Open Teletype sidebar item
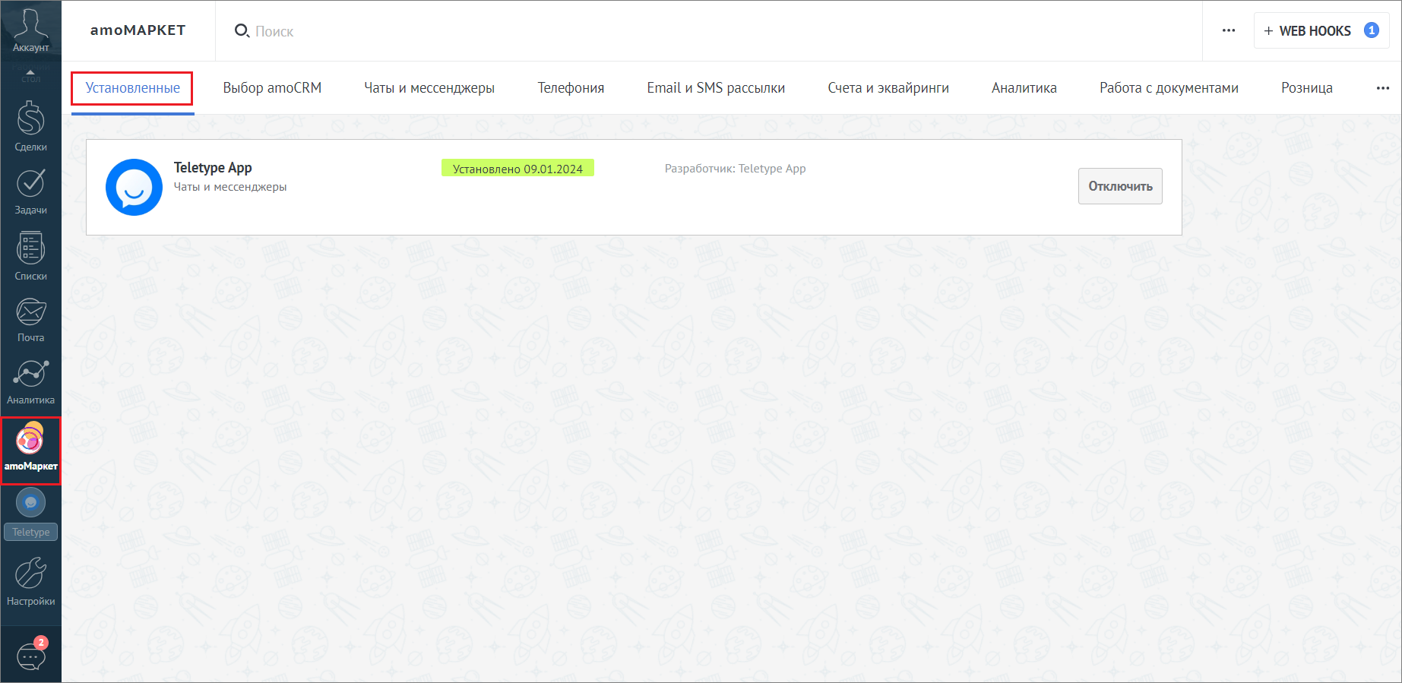 pyautogui.click(x=30, y=514)
